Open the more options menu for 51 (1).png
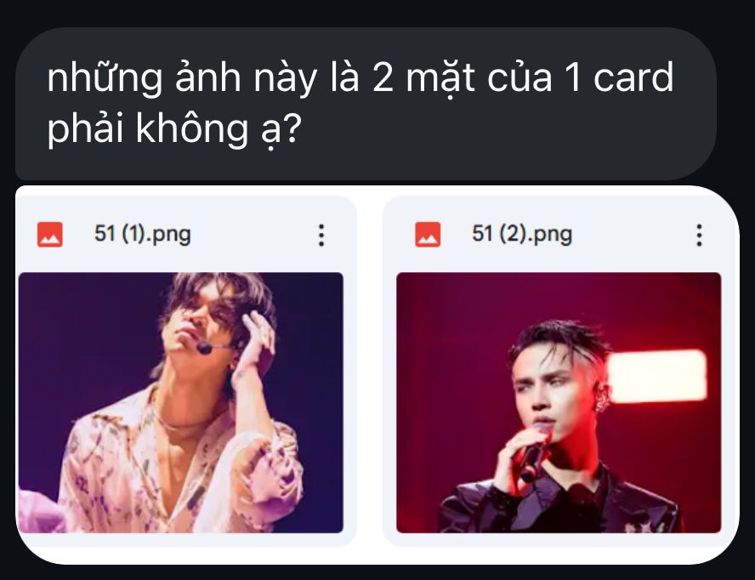Viewport: 755px width, 580px height. [321, 235]
